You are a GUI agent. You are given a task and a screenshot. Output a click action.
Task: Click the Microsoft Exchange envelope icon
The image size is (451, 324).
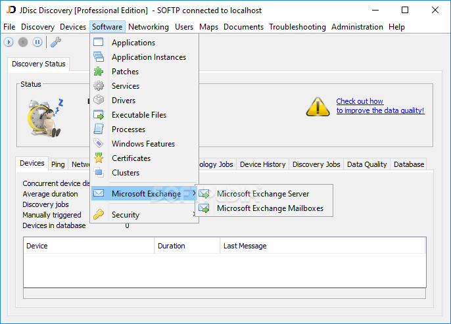tap(99, 193)
